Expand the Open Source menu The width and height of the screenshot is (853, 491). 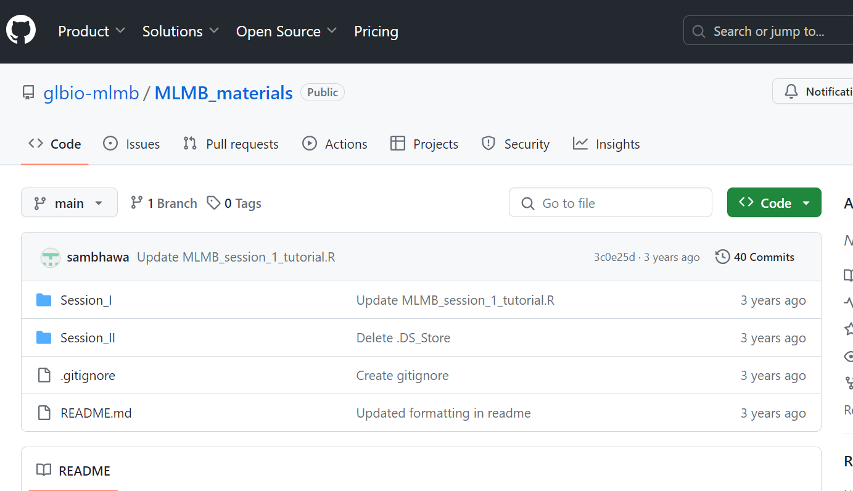point(286,31)
